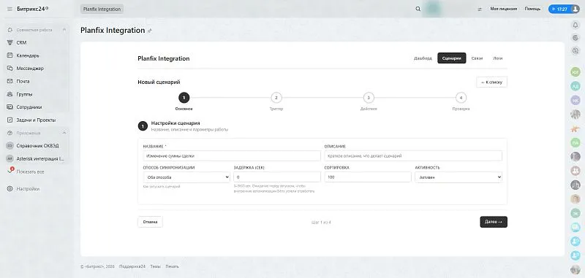Open the Темы footer link
585x278 pixels.
pyautogui.click(x=155, y=266)
